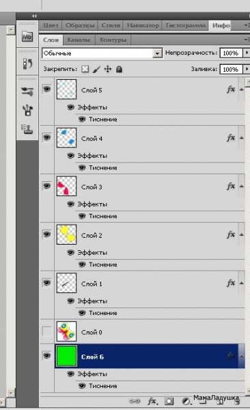Open the Mini Bridge panel icon
Viewport: 250px width, 410px height.
(27, 36)
